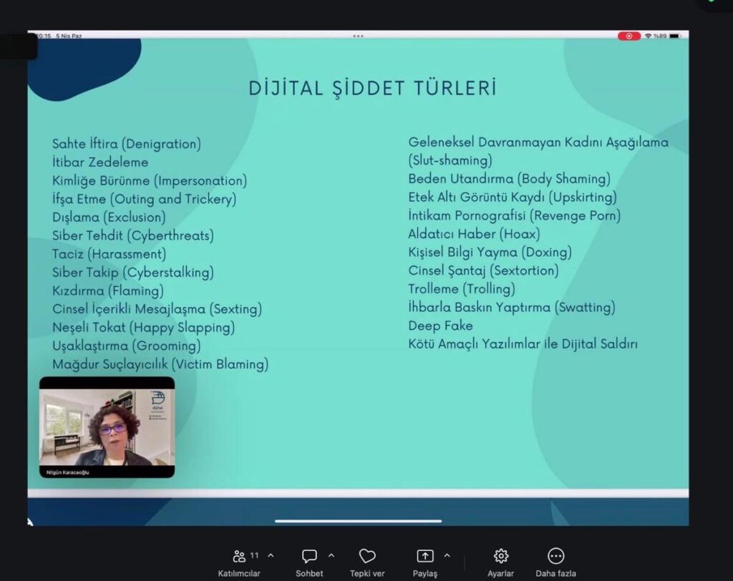The image size is (733, 581).
Task: Tap the Wi-Fi status icon
Action: pos(648,36)
